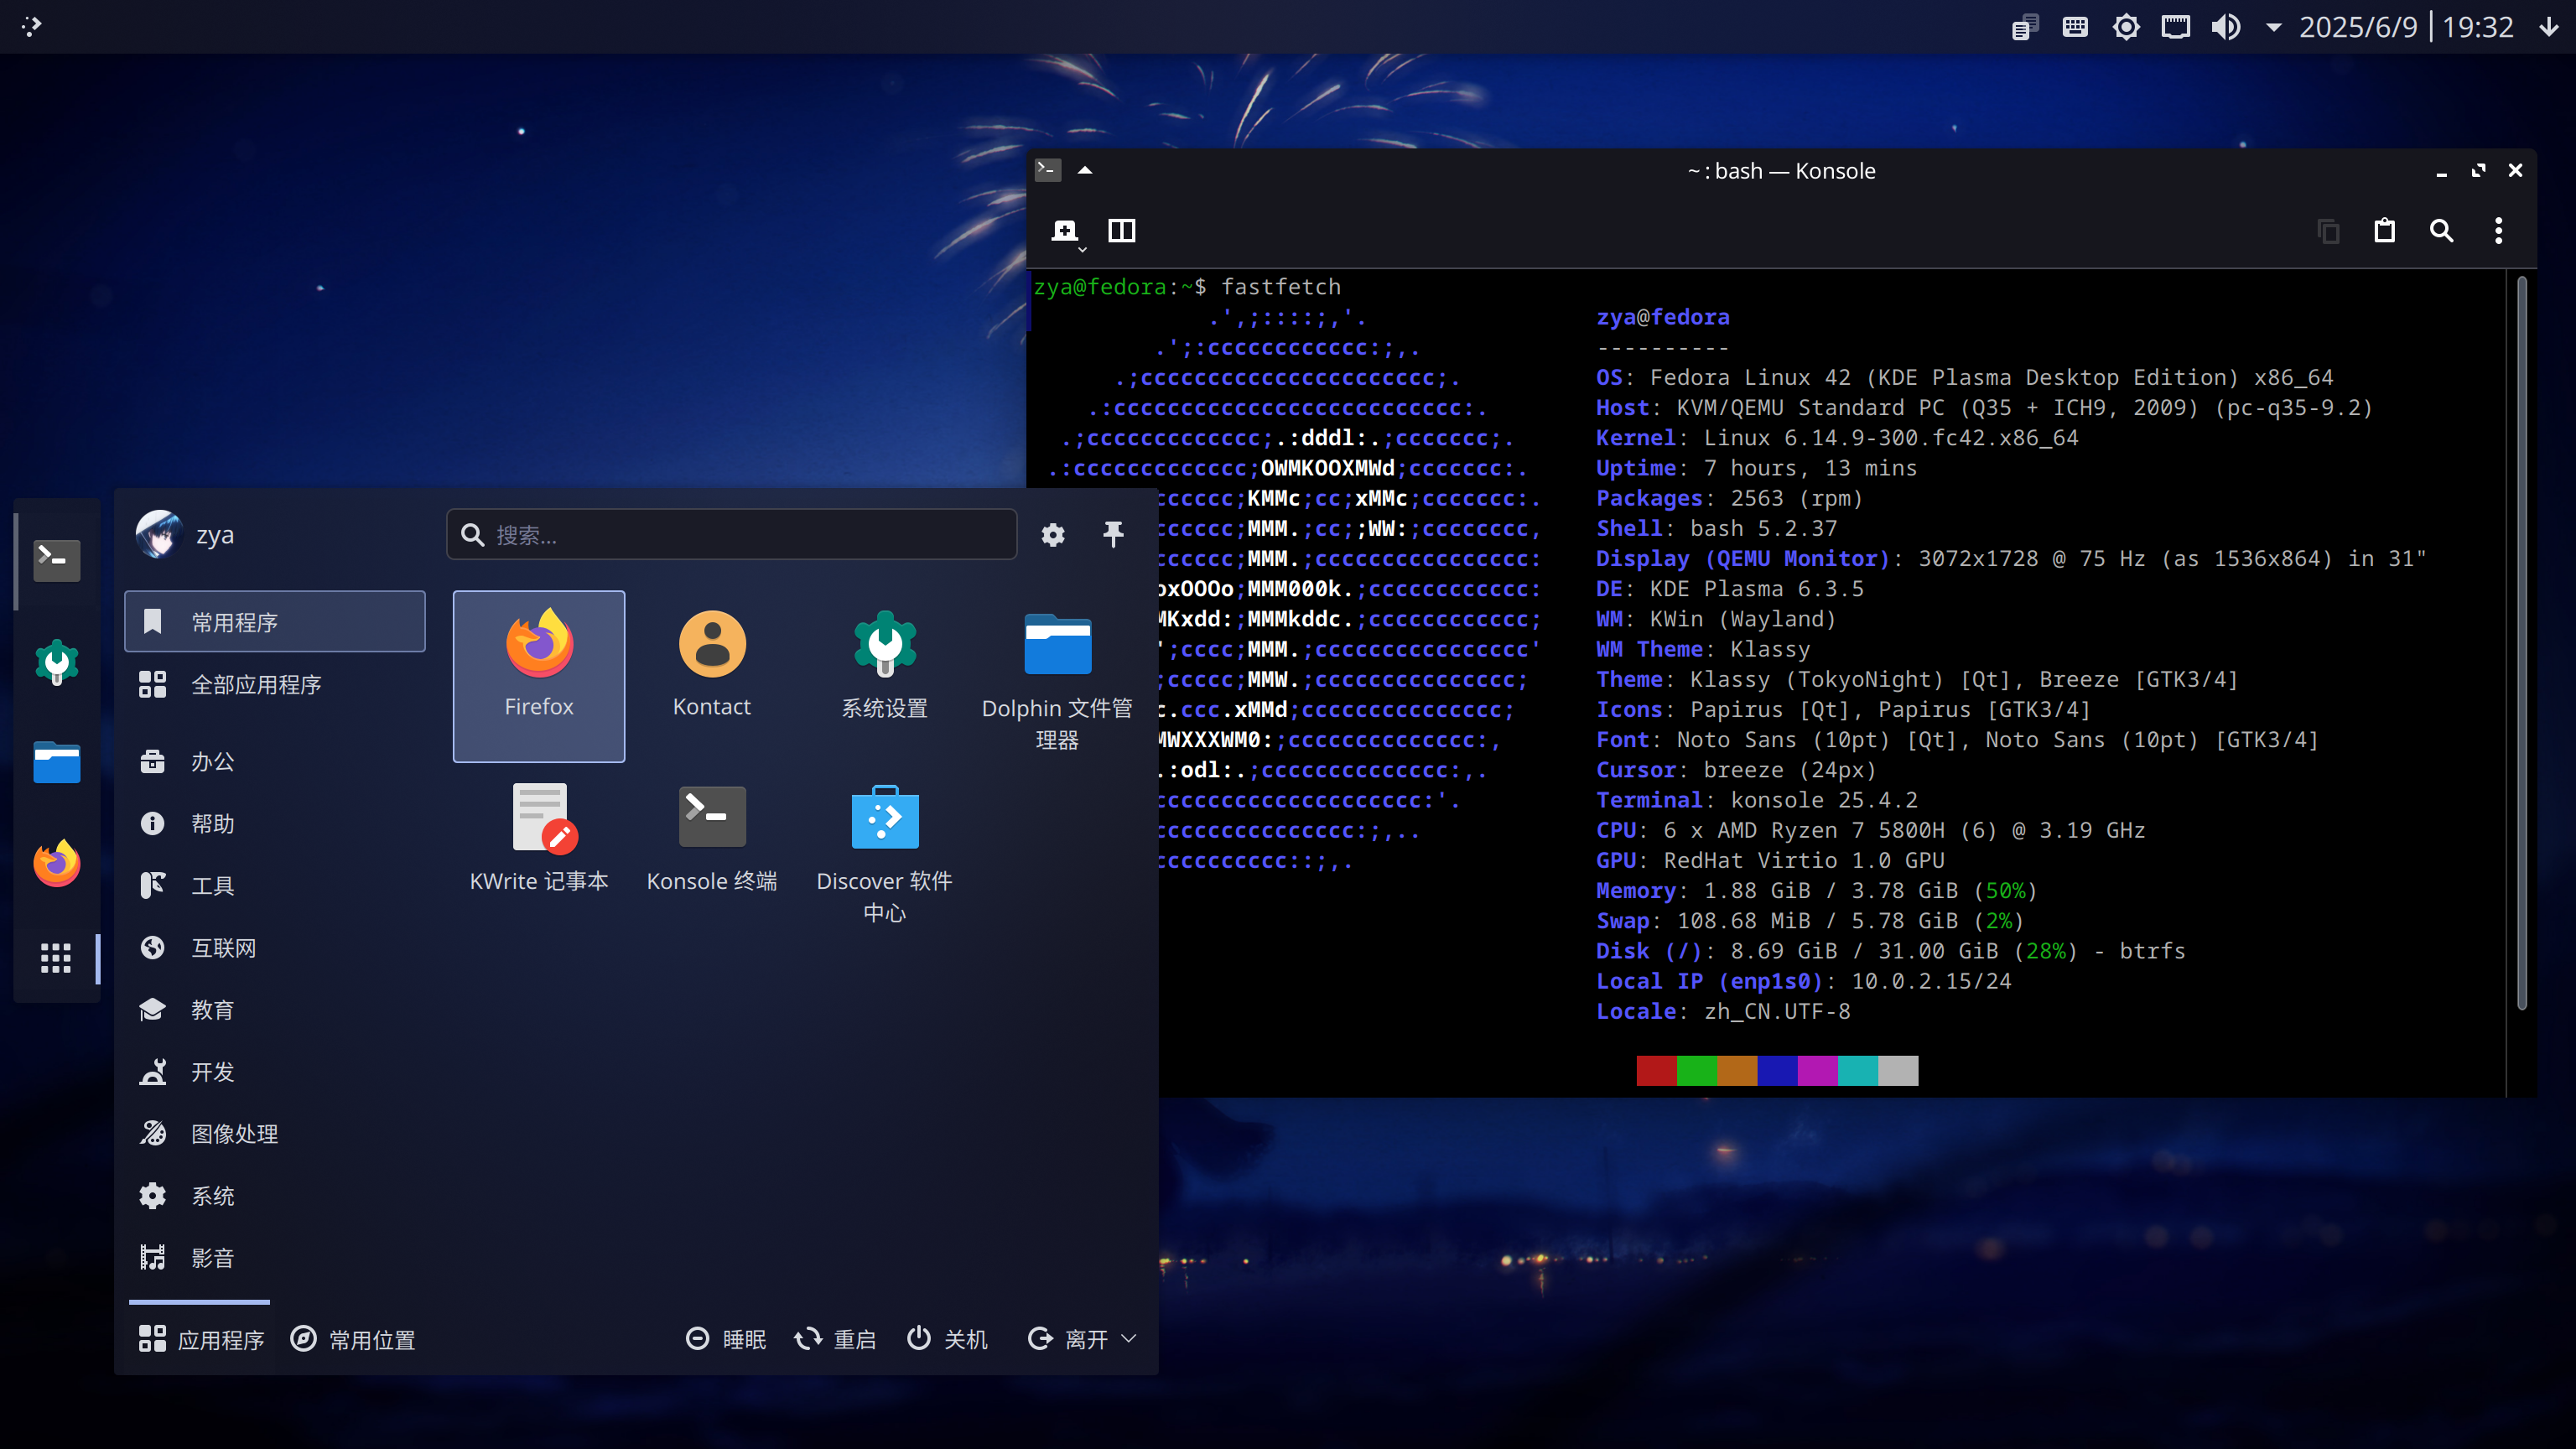Click the zya user avatar
This screenshot has width=2576, height=1449.
[159, 534]
